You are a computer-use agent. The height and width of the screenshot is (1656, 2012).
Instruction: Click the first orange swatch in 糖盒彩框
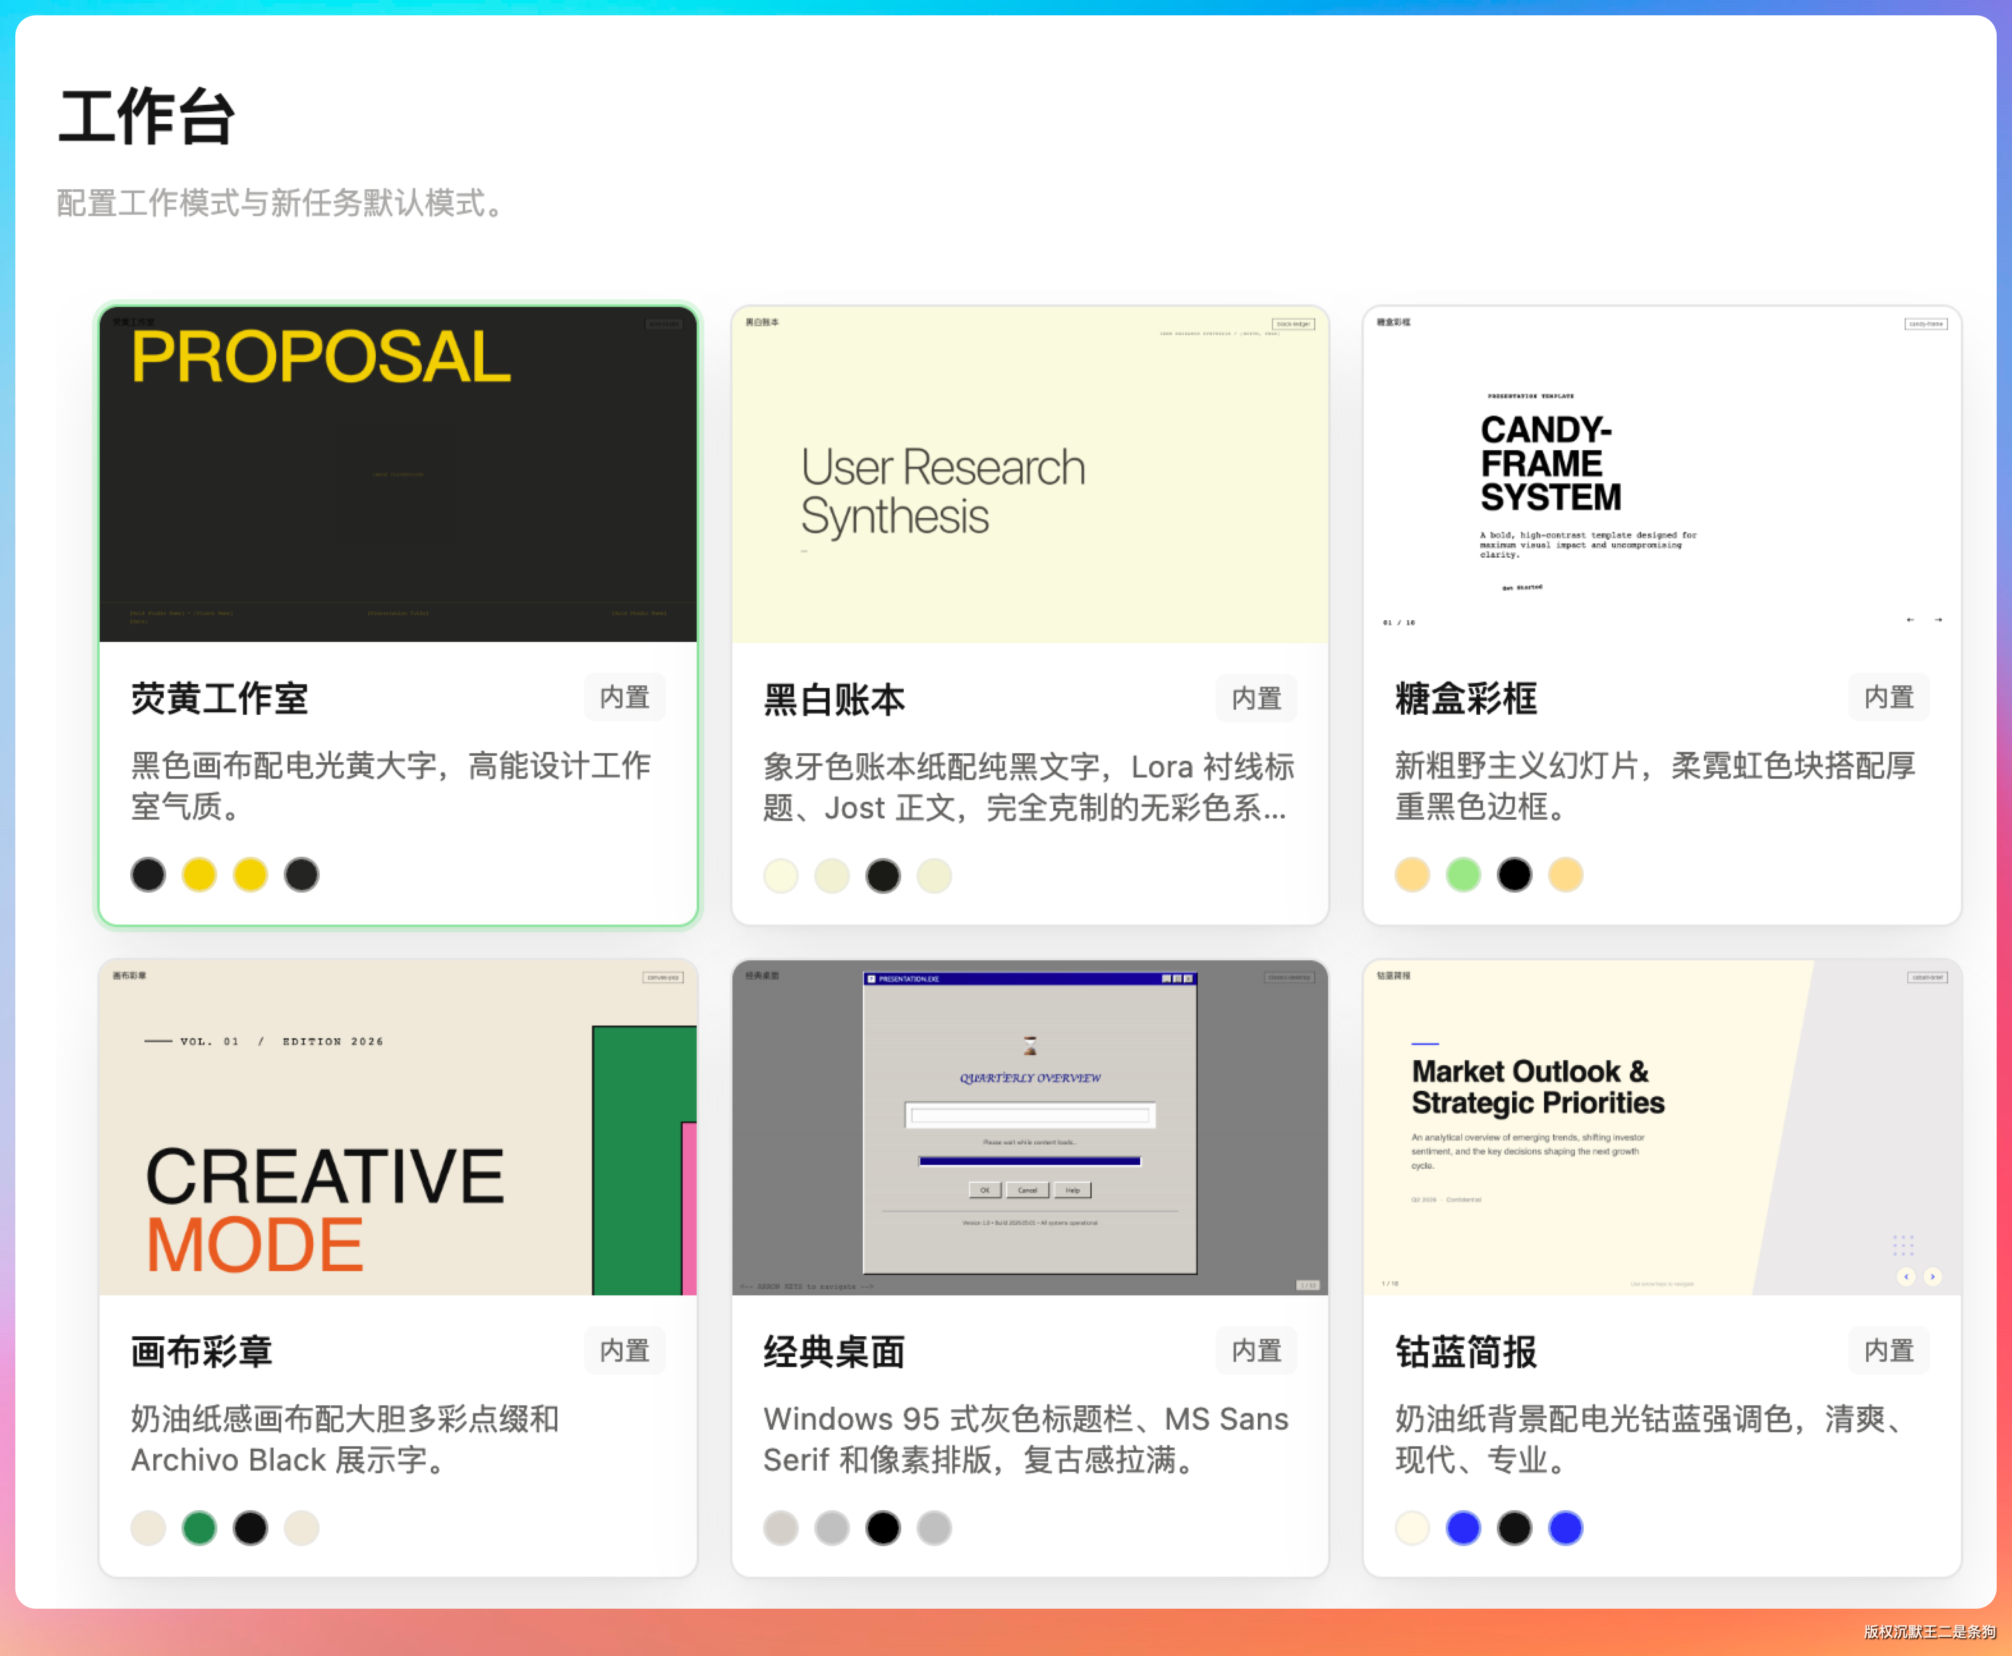tap(1412, 875)
